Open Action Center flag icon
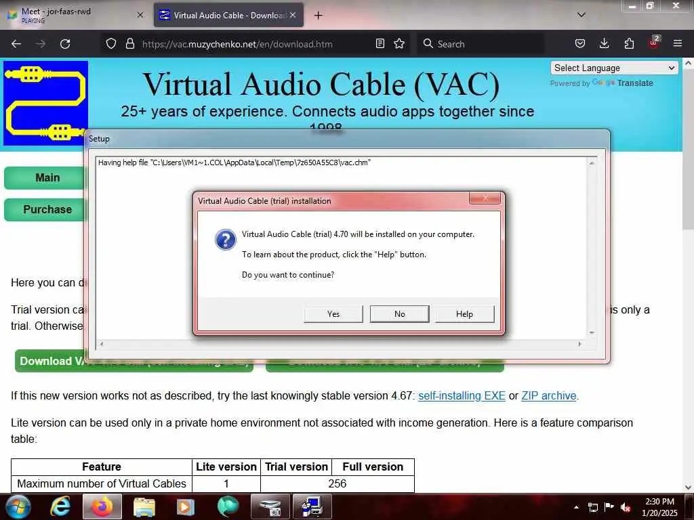 [609, 507]
